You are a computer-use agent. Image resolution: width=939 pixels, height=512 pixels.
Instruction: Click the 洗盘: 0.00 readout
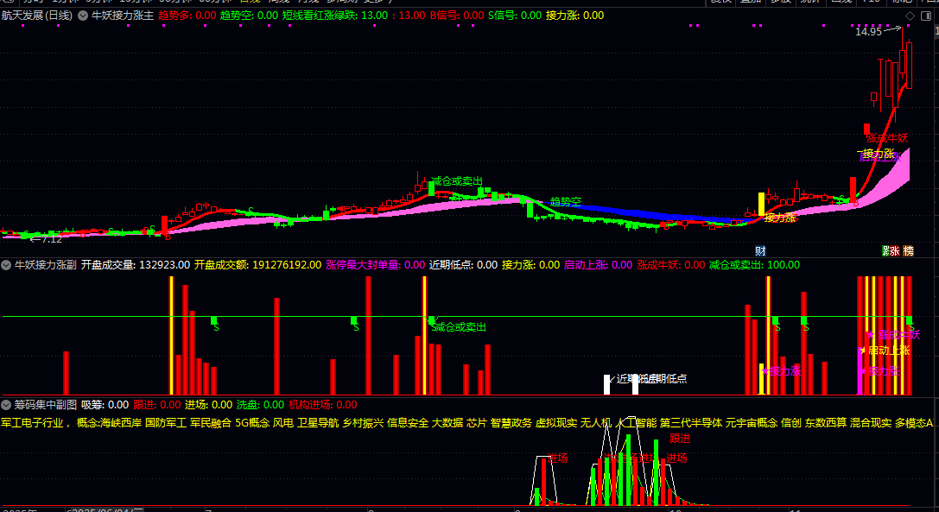click(261, 405)
